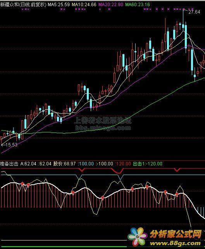The image size is (205, 249).
Task: Click the 新疆众和(日线.前复权) chart title
Action: (x=23, y=4)
